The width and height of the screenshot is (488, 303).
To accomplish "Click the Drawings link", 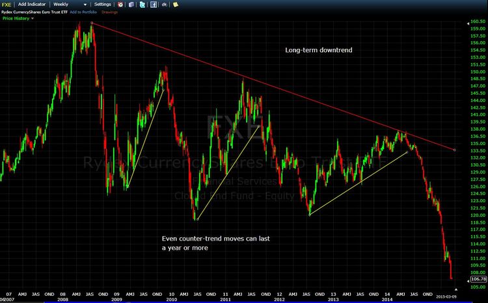I will pos(109,12).
